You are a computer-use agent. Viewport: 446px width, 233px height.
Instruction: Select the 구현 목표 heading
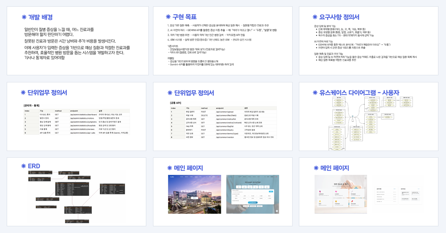click(x=184, y=17)
